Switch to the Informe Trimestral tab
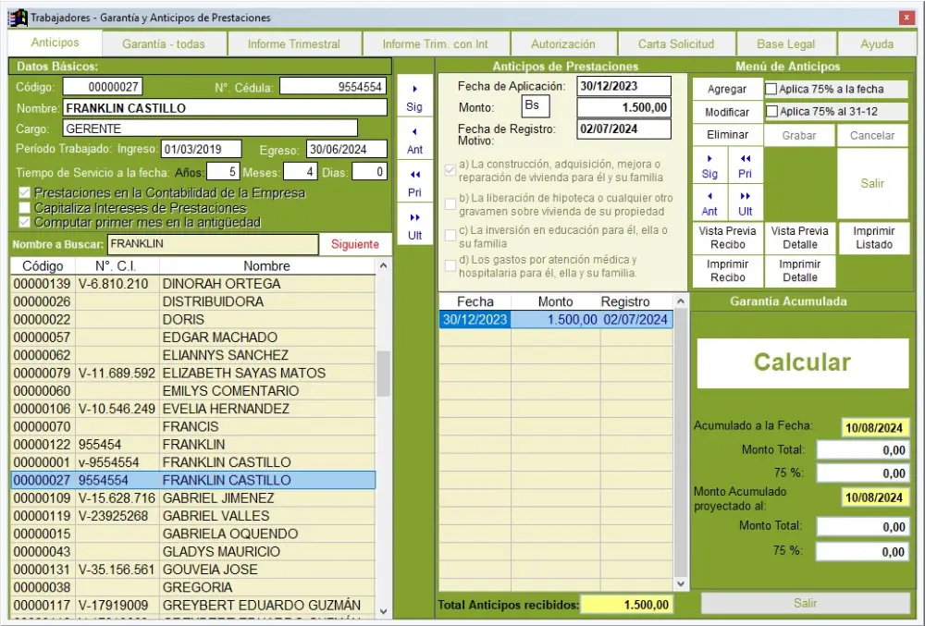 pos(293,43)
